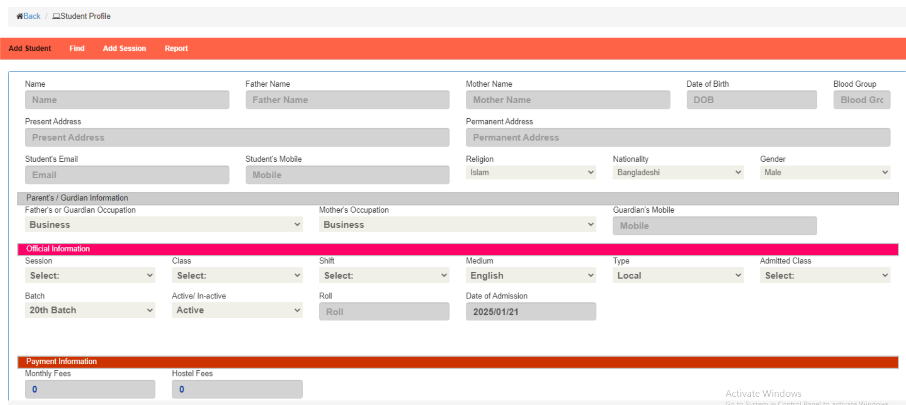
Task: Open the Report menu item
Action: [x=176, y=48]
